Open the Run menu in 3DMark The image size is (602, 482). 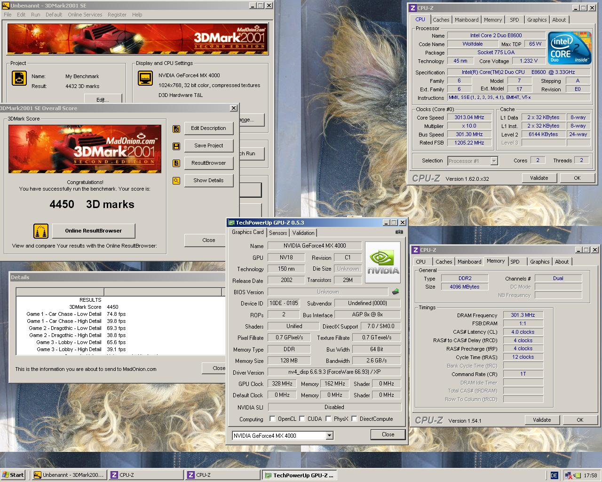[x=35, y=15]
